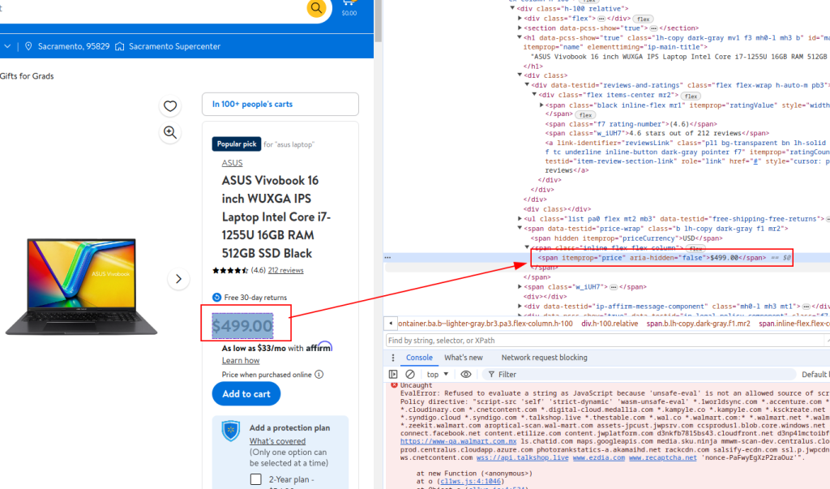Click the filter funnel icon in the console toolbar
The image size is (830, 489).
pos(492,375)
